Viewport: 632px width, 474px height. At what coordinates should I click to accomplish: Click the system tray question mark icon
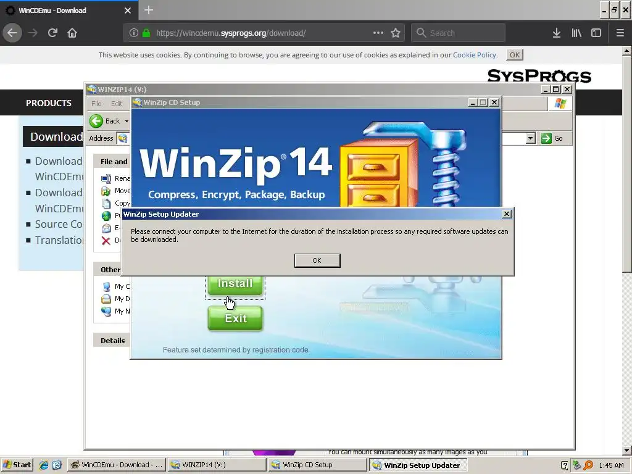[x=564, y=465]
